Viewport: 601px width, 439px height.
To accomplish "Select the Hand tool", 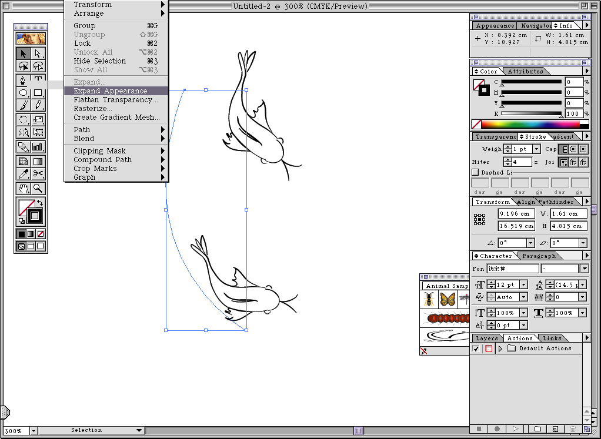I will pyautogui.click(x=24, y=188).
